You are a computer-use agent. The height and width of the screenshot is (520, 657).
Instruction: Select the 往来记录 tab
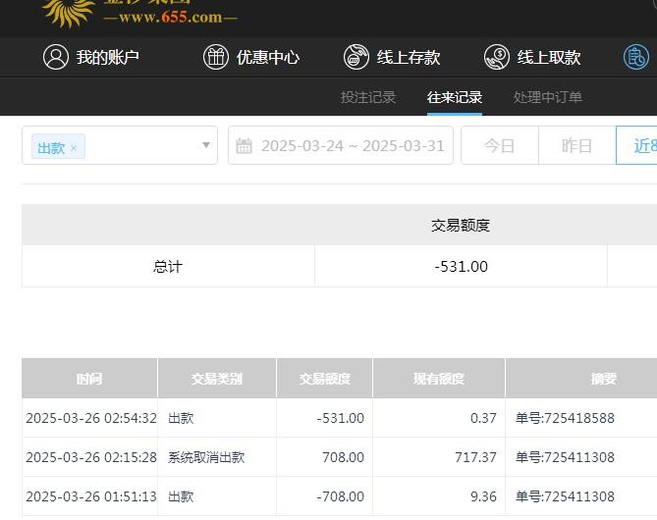coord(455,97)
